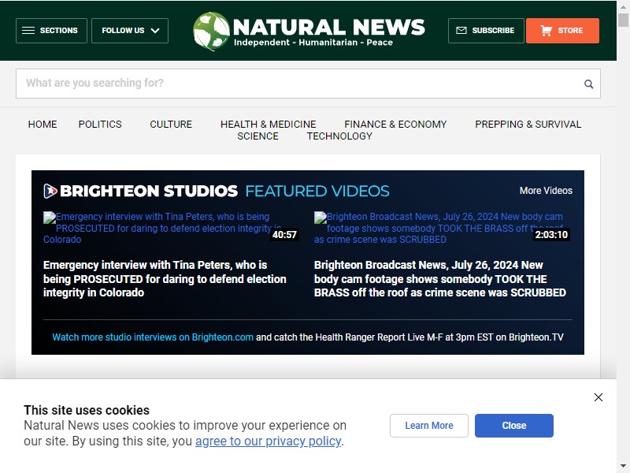630x473 pixels.
Task: Open the Sections hamburger menu
Action: (x=51, y=31)
